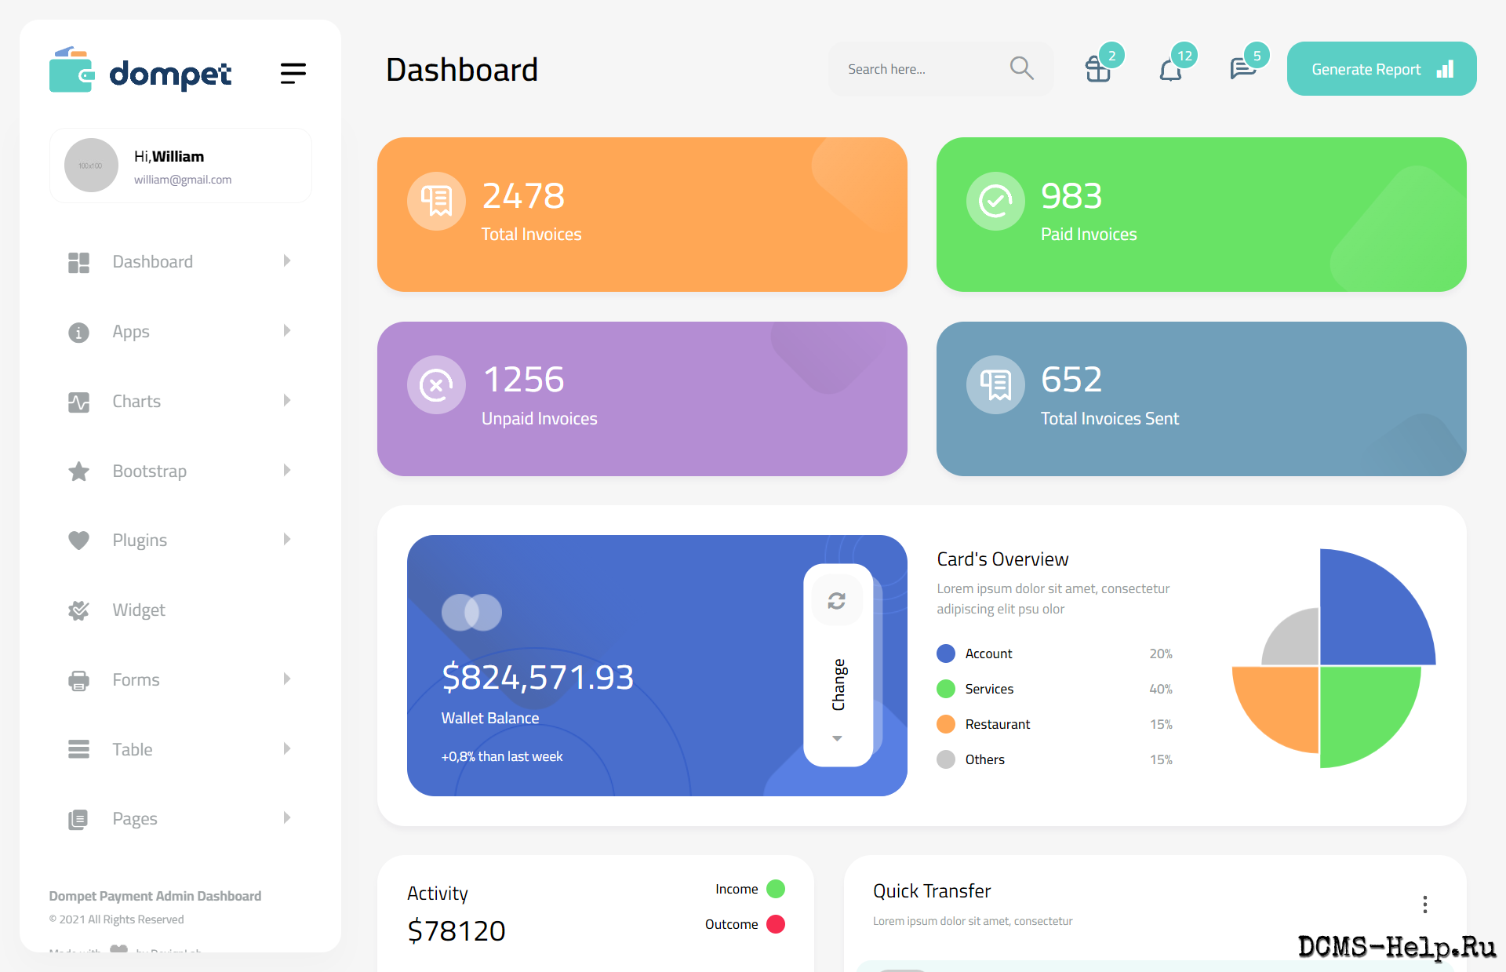
Task: Open the Pages menu item
Action: 135,818
